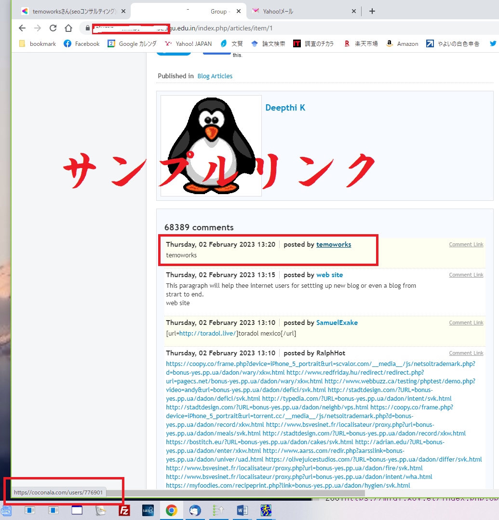Comment Link for temoworks comment

point(466,244)
